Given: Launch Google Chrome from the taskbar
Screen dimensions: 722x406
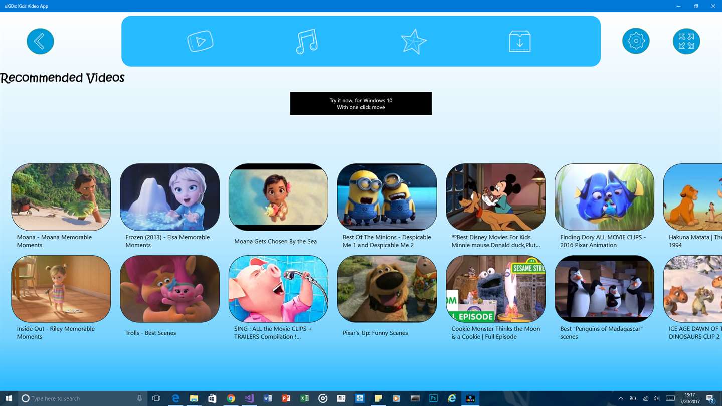Looking at the screenshot, I should (x=231, y=398).
